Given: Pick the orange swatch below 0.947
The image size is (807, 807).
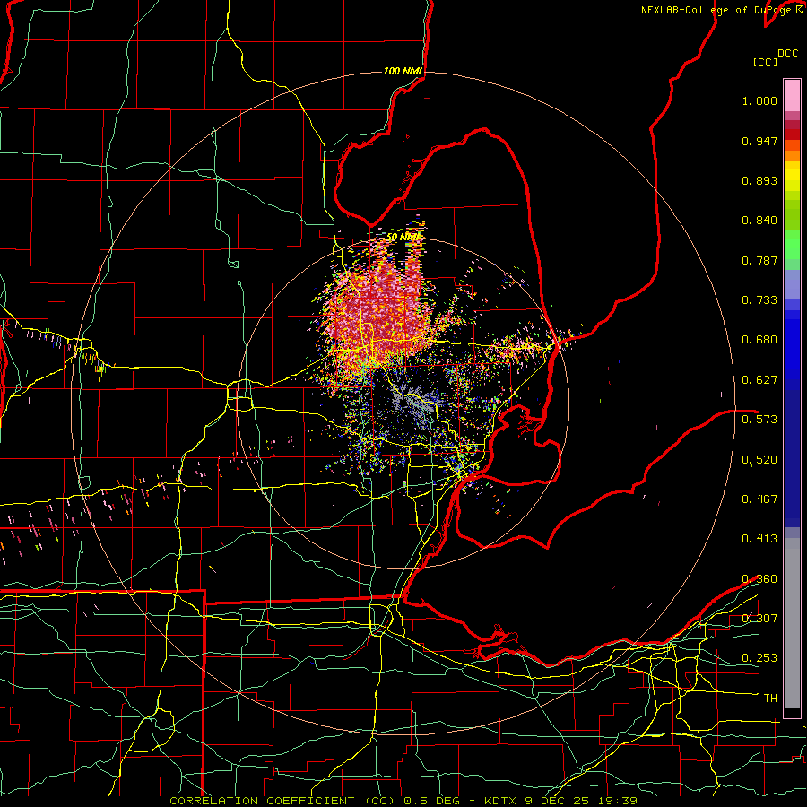Looking at the screenshot, I should coord(792,155).
